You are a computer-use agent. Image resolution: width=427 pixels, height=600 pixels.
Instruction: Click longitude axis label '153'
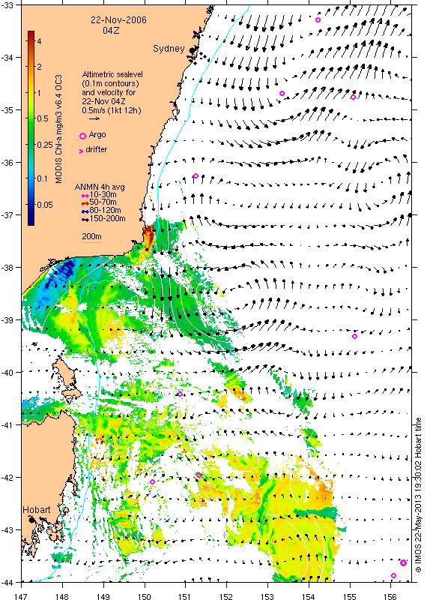267,596
